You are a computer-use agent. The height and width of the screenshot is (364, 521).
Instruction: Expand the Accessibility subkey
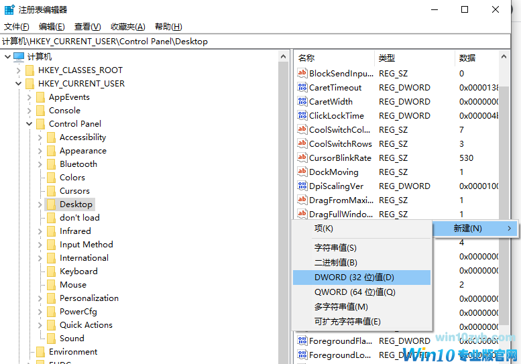40,137
